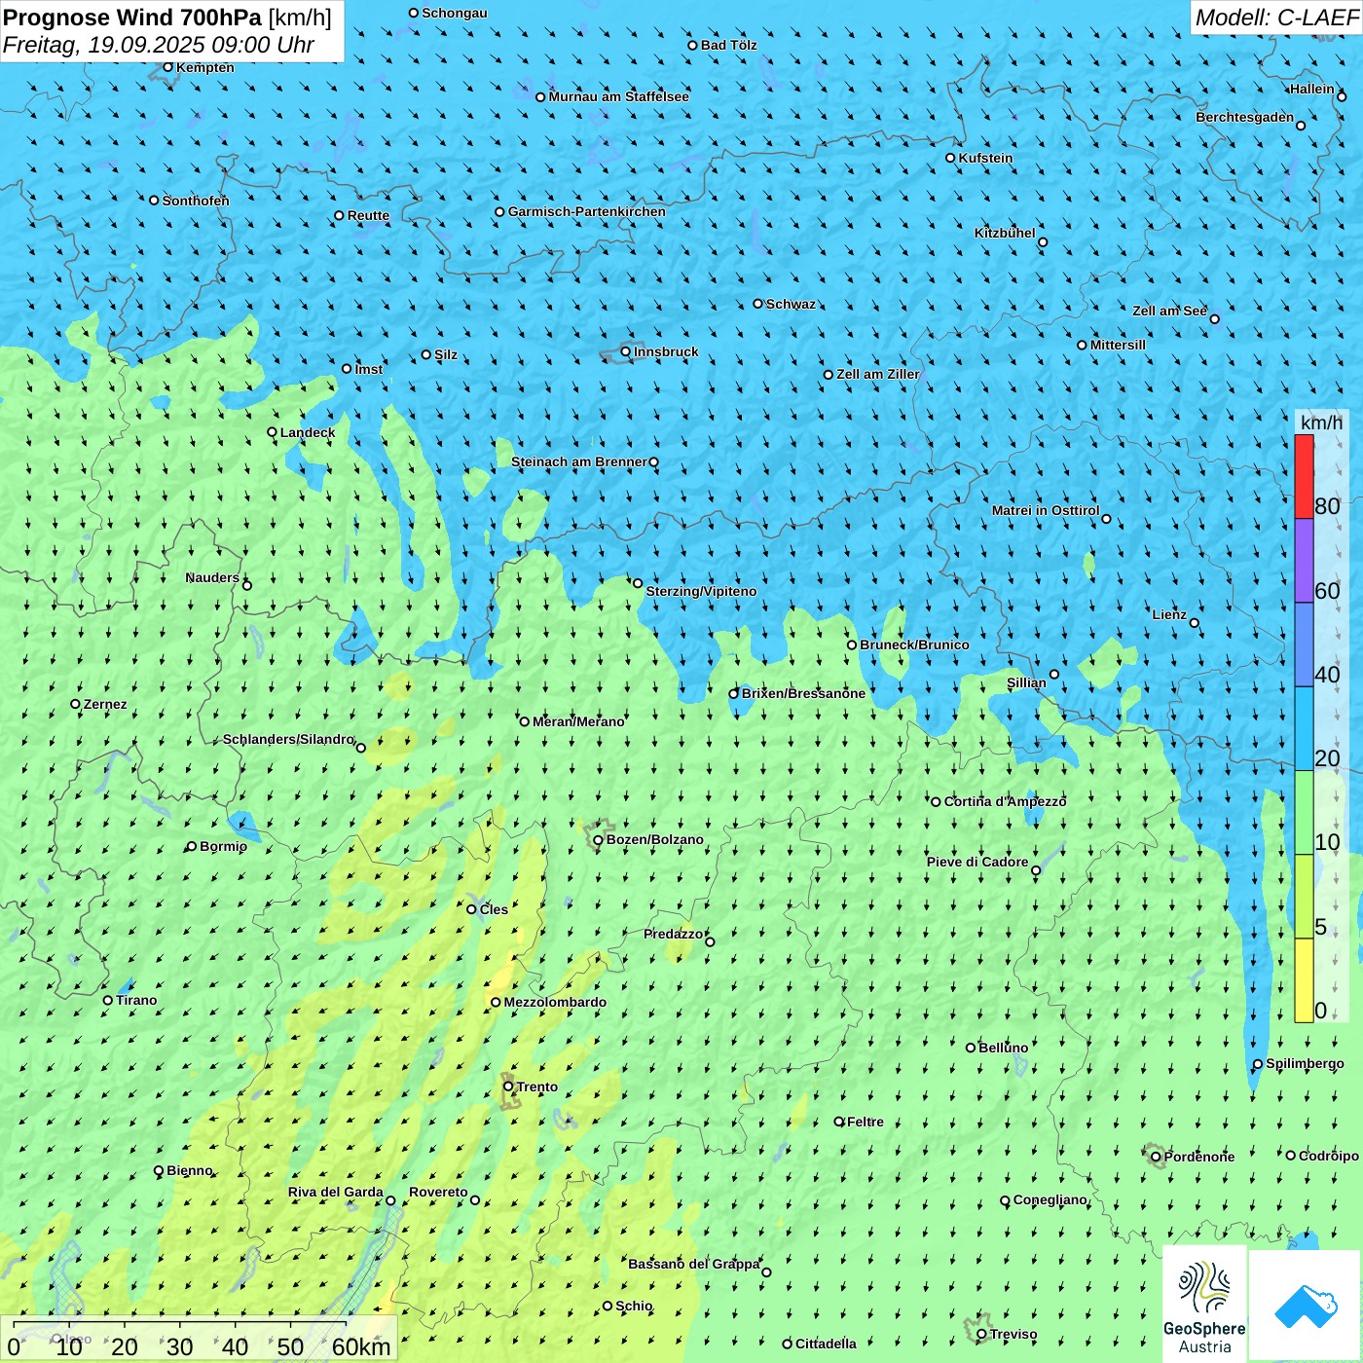
Task: Click the Reutte label
Action: coord(368,215)
